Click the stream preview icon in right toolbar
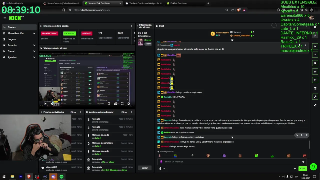 (x=315, y=46)
